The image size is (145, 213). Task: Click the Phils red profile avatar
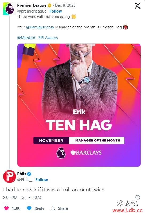pyautogui.click(x=10, y=176)
